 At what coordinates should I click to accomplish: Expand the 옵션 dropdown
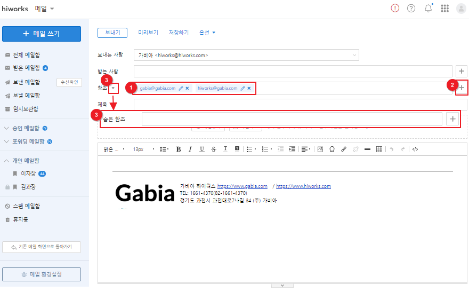point(207,33)
